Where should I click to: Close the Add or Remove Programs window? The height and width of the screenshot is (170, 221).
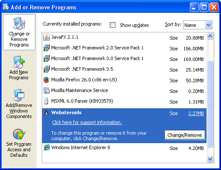click(214, 7)
